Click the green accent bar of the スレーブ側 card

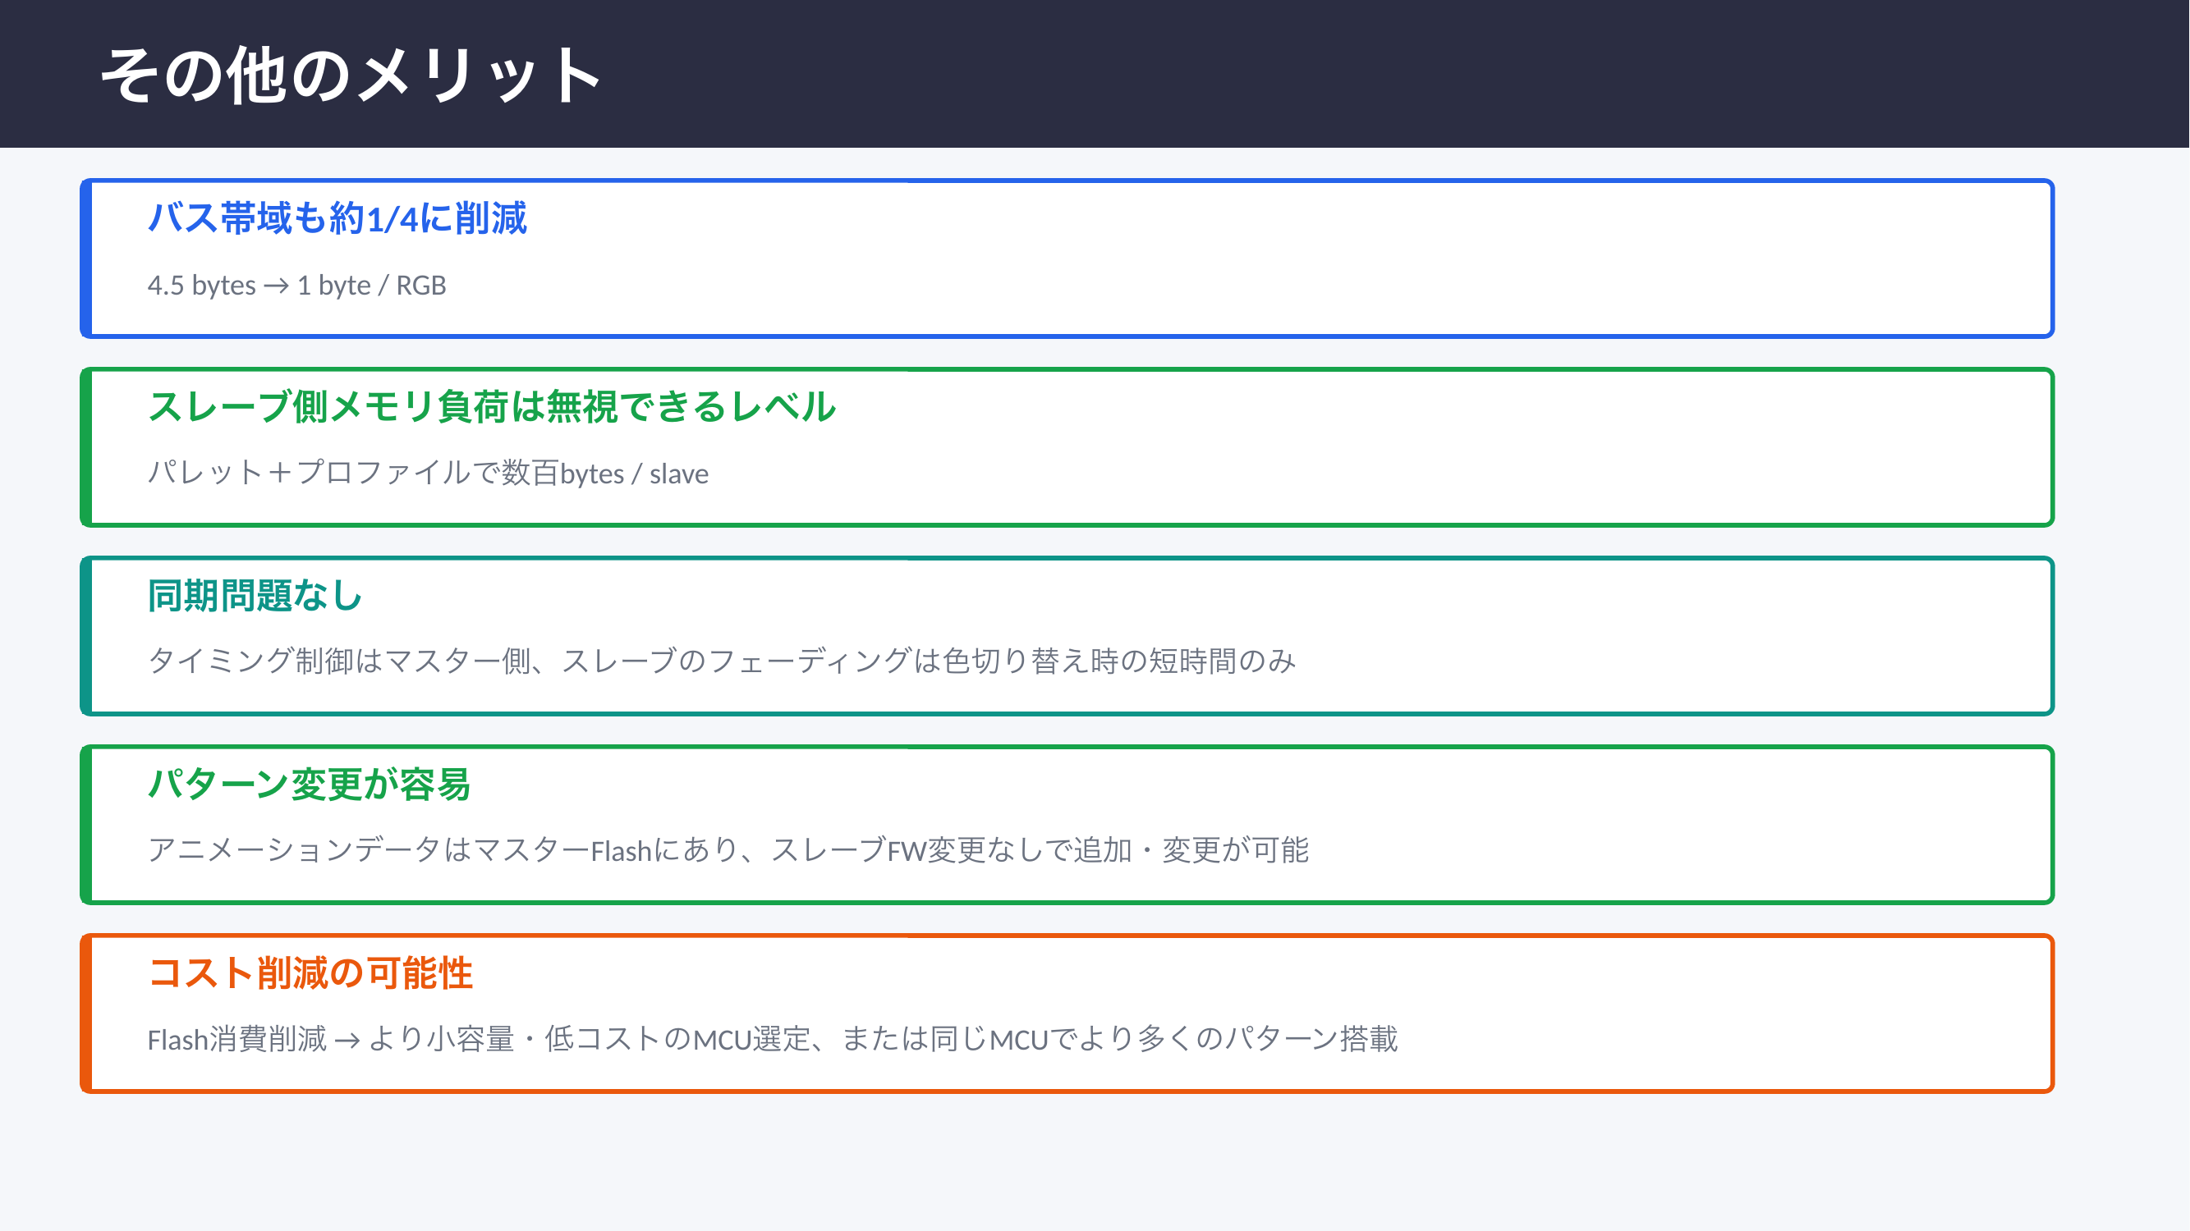tap(86, 448)
